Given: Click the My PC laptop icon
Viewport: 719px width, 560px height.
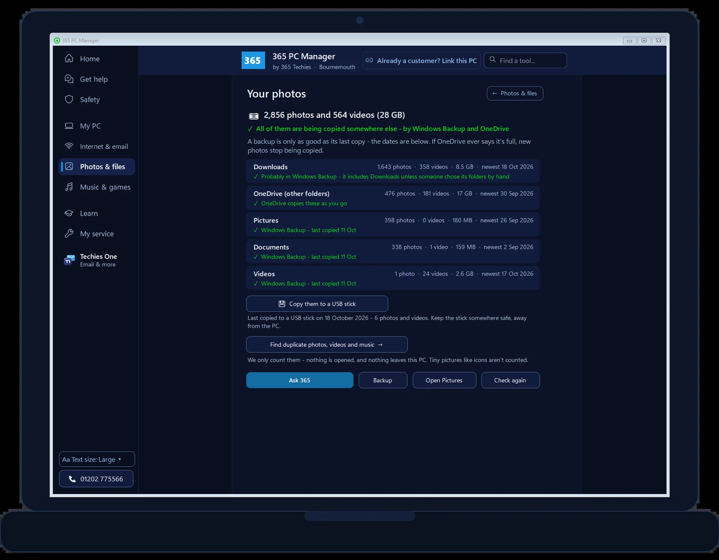Looking at the screenshot, I should 69,126.
